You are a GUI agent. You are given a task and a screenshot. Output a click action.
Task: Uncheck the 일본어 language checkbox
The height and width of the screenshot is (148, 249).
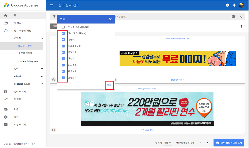pos(63,40)
